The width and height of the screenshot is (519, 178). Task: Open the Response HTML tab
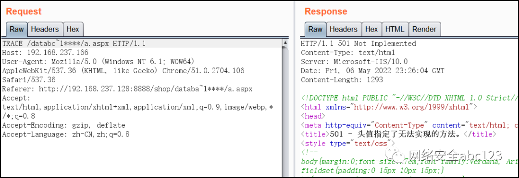pyautogui.click(x=395, y=29)
